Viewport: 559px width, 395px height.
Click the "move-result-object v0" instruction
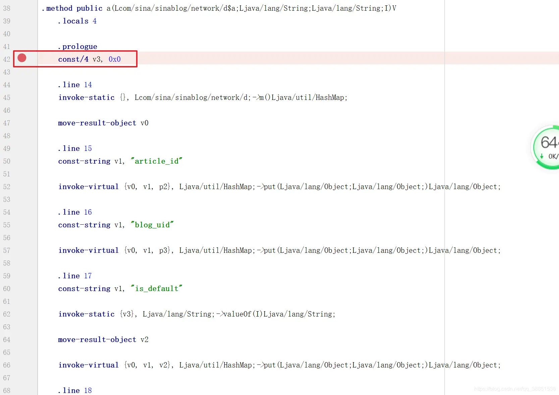coord(103,123)
